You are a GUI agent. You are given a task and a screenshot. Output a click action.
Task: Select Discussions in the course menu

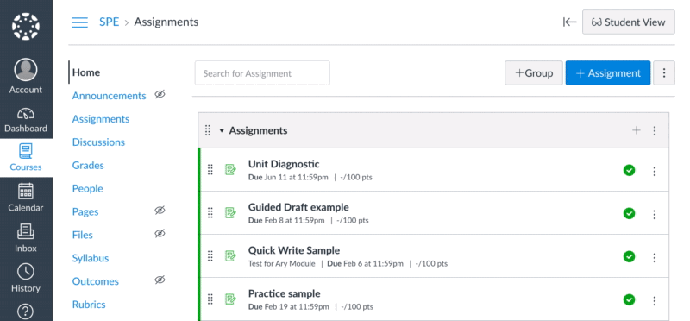tap(98, 142)
